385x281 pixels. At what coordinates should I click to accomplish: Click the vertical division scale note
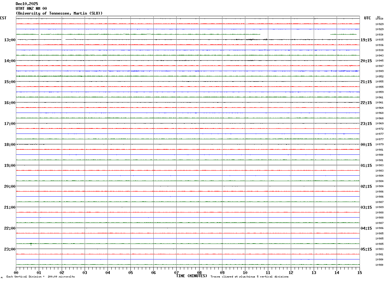40,277
